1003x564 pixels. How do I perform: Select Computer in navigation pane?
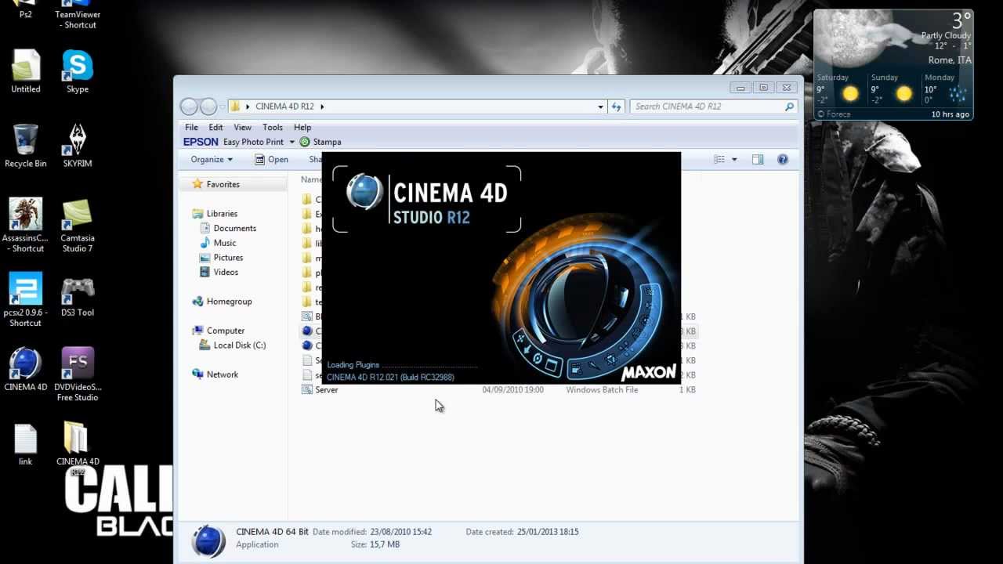pos(226,331)
